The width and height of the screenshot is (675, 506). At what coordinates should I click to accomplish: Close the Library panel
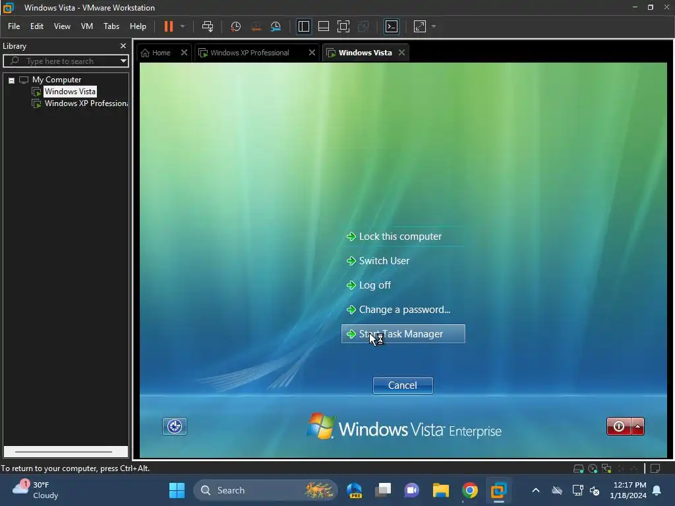pyautogui.click(x=123, y=45)
